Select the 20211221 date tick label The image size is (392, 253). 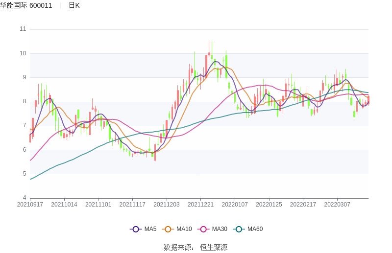[x=200, y=205]
